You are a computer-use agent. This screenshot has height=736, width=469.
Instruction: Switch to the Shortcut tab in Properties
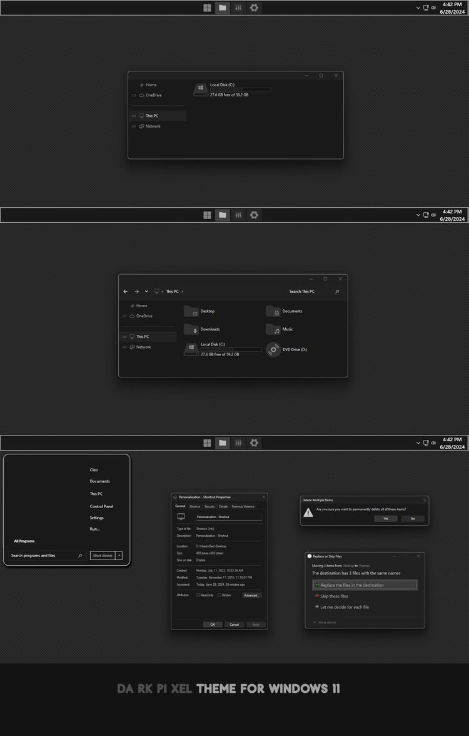[x=194, y=506]
